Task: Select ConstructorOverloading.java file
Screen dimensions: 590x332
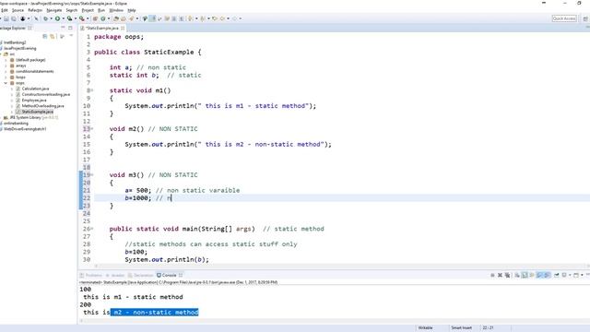Action: point(45,94)
